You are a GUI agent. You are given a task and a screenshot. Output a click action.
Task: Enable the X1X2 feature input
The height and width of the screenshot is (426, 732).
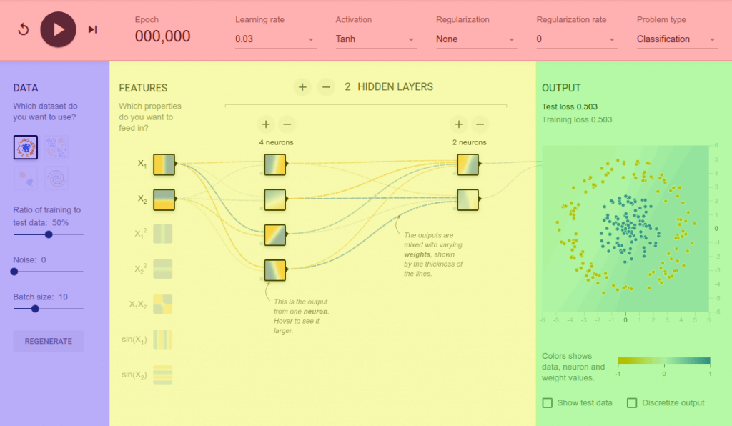click(164, 304)
